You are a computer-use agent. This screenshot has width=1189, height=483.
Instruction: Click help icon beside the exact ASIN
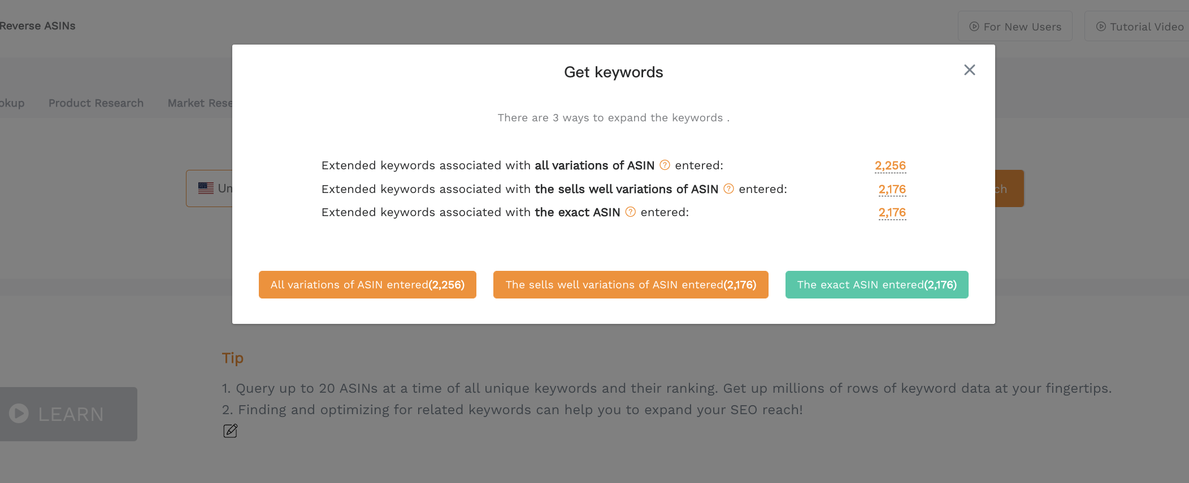[x=631, y=212]
